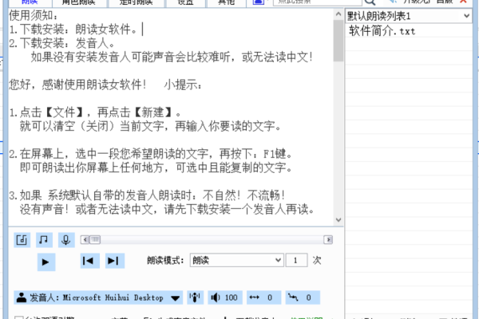Start reading with the play button
The height and width of the screenshot is (319, 479).
coord(46,262)
